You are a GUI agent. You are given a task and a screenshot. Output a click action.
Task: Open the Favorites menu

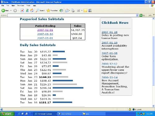21,6
